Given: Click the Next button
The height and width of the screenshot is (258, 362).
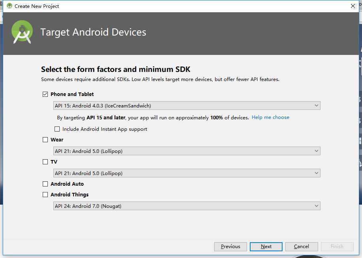Looking at the screenshot, I should pyautogui.click(x=266, y=247).
